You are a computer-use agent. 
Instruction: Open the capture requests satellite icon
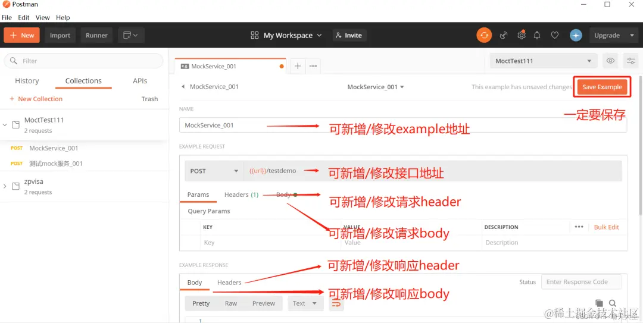(504, 35)
